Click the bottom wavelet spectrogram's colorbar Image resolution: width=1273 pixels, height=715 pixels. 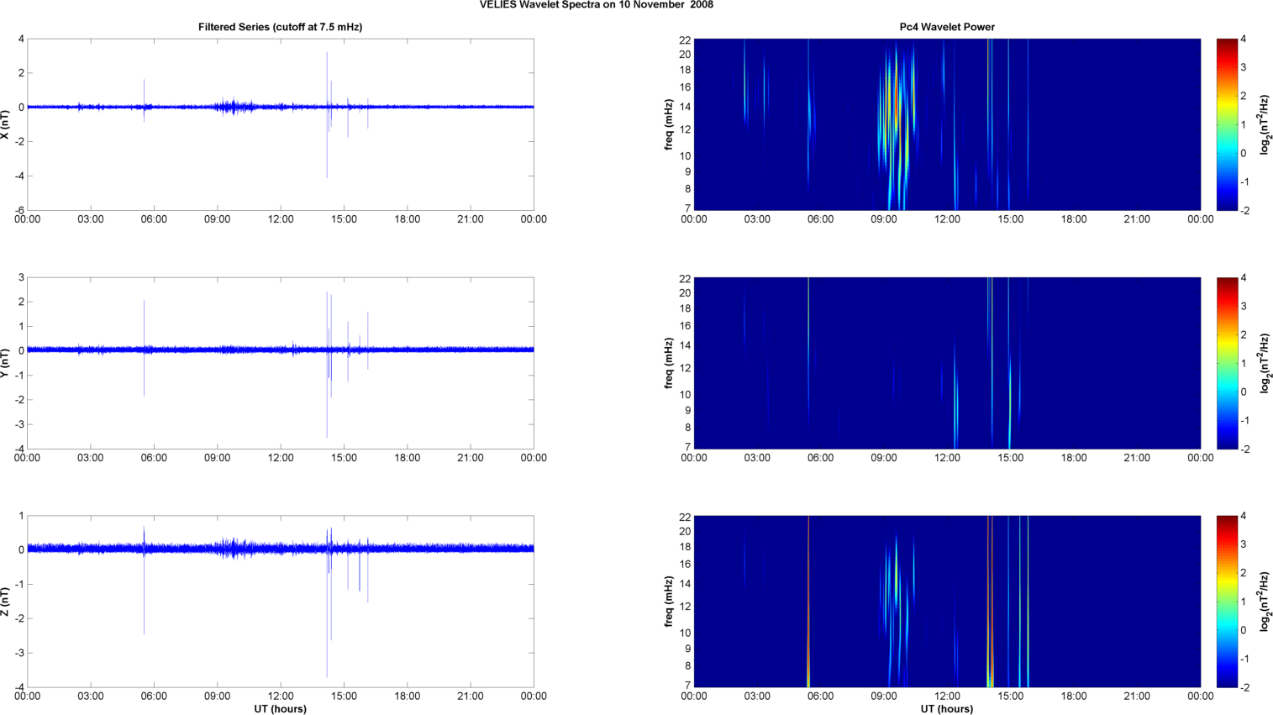[1227, 602]
